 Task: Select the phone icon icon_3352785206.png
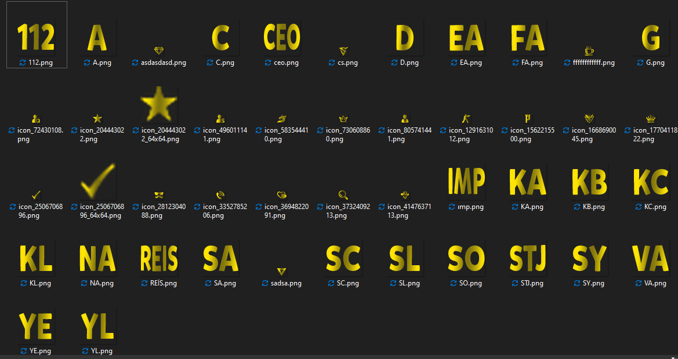coord(220,195)
